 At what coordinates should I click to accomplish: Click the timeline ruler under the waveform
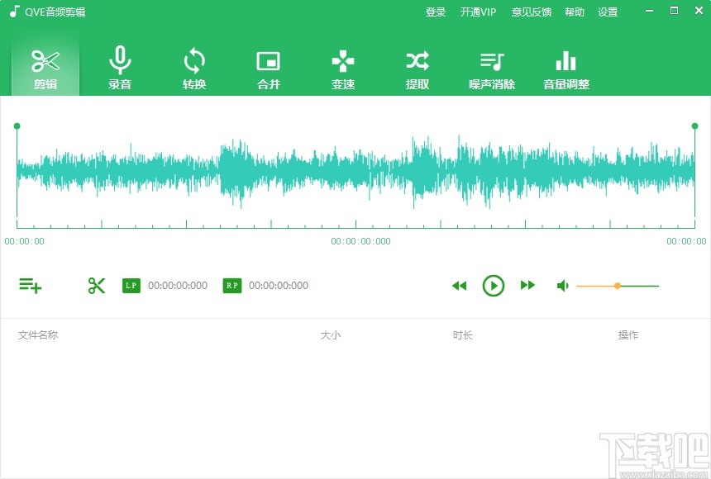356,224
